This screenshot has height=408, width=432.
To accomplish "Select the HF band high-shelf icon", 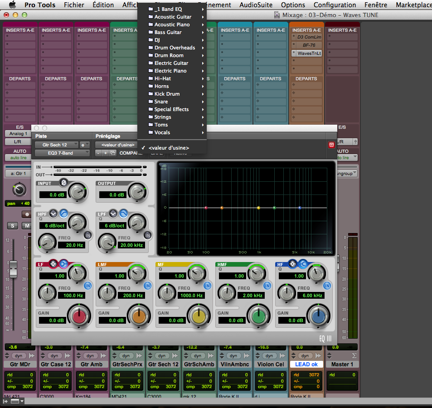I will click(x=303, y=264).
